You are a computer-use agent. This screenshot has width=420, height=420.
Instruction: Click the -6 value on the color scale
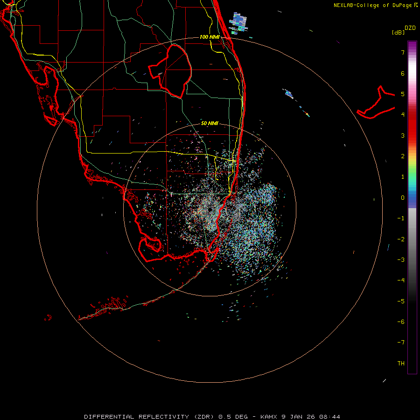401,322
